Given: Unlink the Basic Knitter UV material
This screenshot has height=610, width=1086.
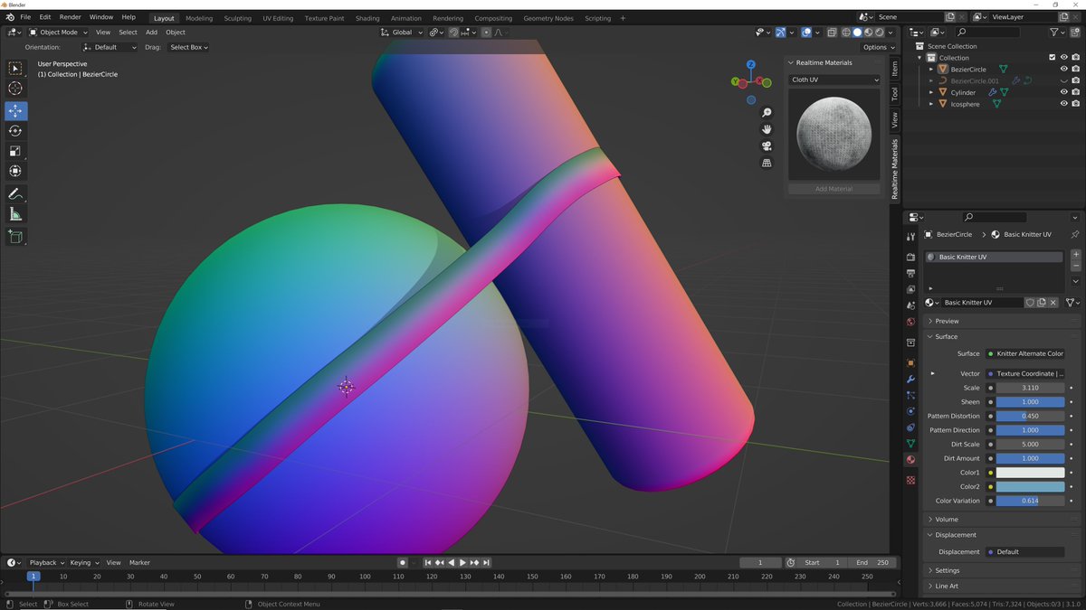Looking at the screenshot, I should coord(1053,303).
